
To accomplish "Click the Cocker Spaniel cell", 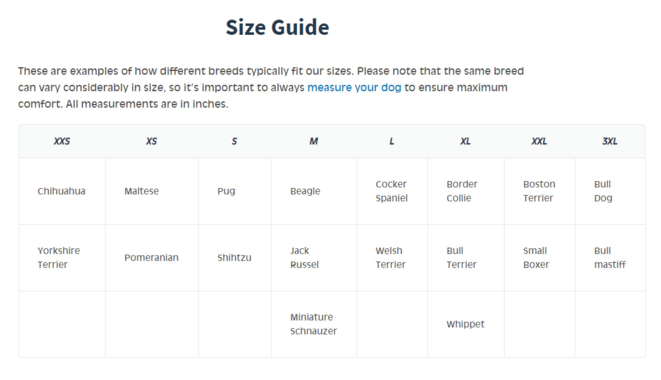I will click(x=392, y=191).
